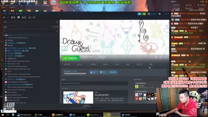Open Grand Theft Auto V desktop icon
The width and height of the screenshot is (208, 117).
(4, 4)
